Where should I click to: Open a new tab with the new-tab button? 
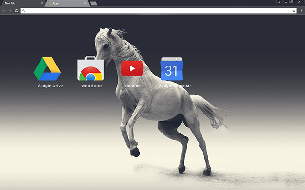click(93, 3)
